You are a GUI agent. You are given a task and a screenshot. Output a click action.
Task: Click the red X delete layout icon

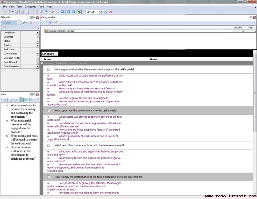coord(111,12)
